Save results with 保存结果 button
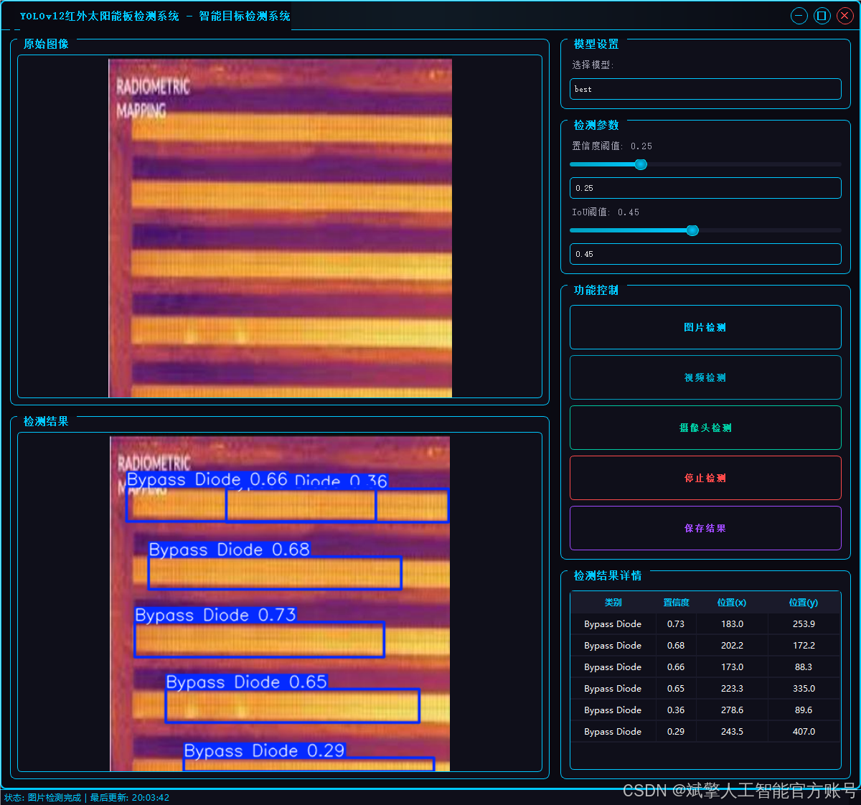Image resolution: width=861 pixels, height=805 pixels. pos(705,528)
